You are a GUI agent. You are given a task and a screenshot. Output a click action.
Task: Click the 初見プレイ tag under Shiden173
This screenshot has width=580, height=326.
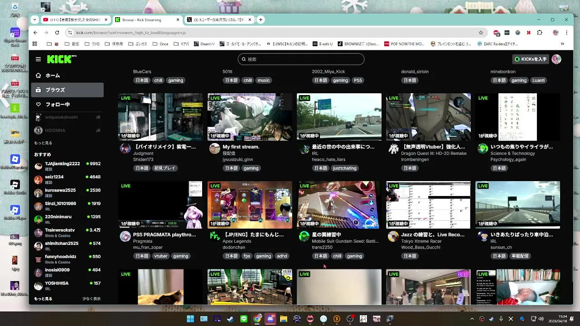164,168
